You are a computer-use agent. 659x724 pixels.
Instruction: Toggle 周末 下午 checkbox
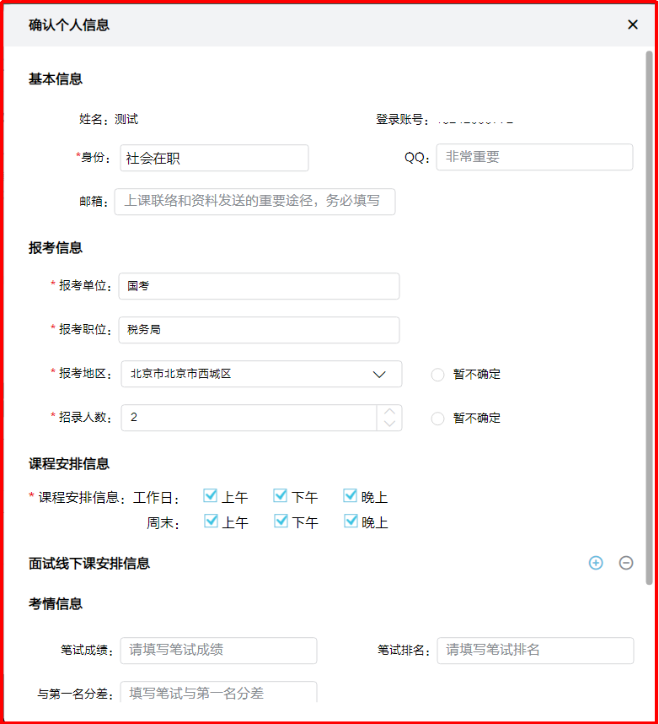[281, 521]
